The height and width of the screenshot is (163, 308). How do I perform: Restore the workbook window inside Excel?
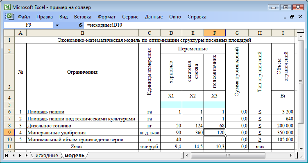[x=292, y=17]
